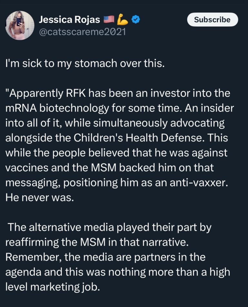Open the @catsscareme2021 handle
This screenshot has height=307, width=248.
(82, 32)
